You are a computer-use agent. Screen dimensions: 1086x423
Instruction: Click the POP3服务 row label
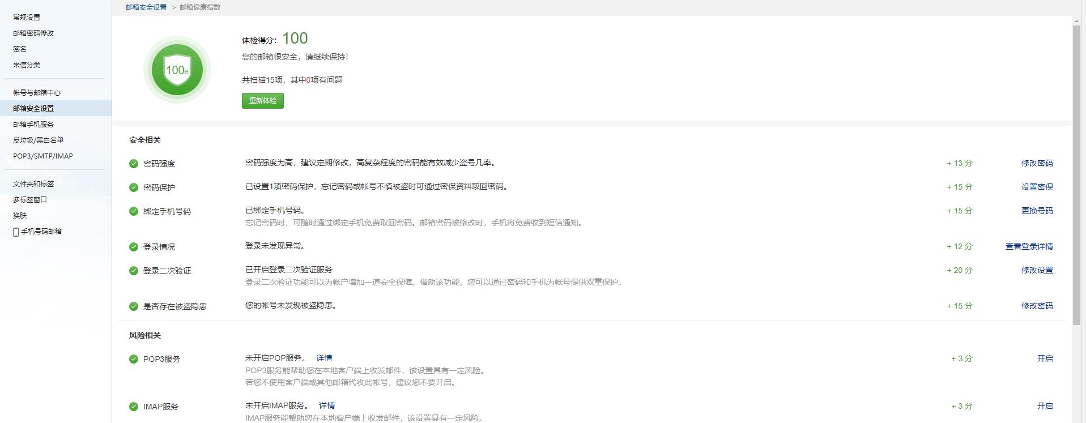(161, 359)
